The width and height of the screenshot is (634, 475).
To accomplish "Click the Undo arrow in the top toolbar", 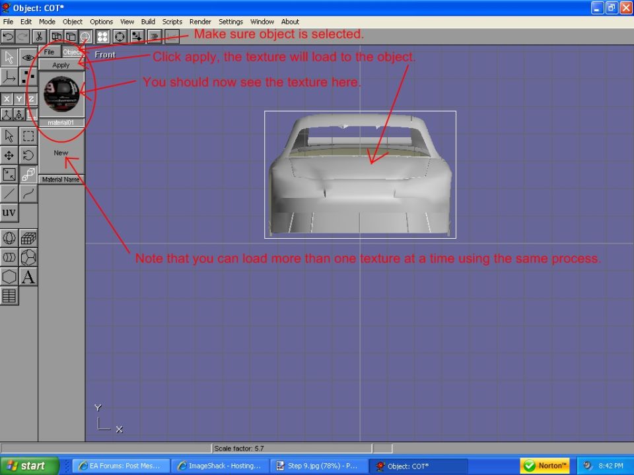I will (x=8, y=37).
